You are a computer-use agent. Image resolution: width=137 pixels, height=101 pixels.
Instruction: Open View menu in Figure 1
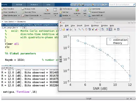tap(73, 26)
